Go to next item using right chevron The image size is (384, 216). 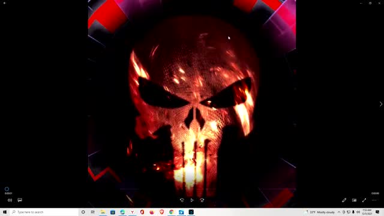point(381,104)
